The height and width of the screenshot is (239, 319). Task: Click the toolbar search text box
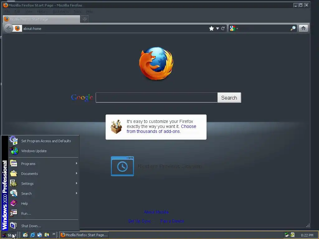[264, 28]
